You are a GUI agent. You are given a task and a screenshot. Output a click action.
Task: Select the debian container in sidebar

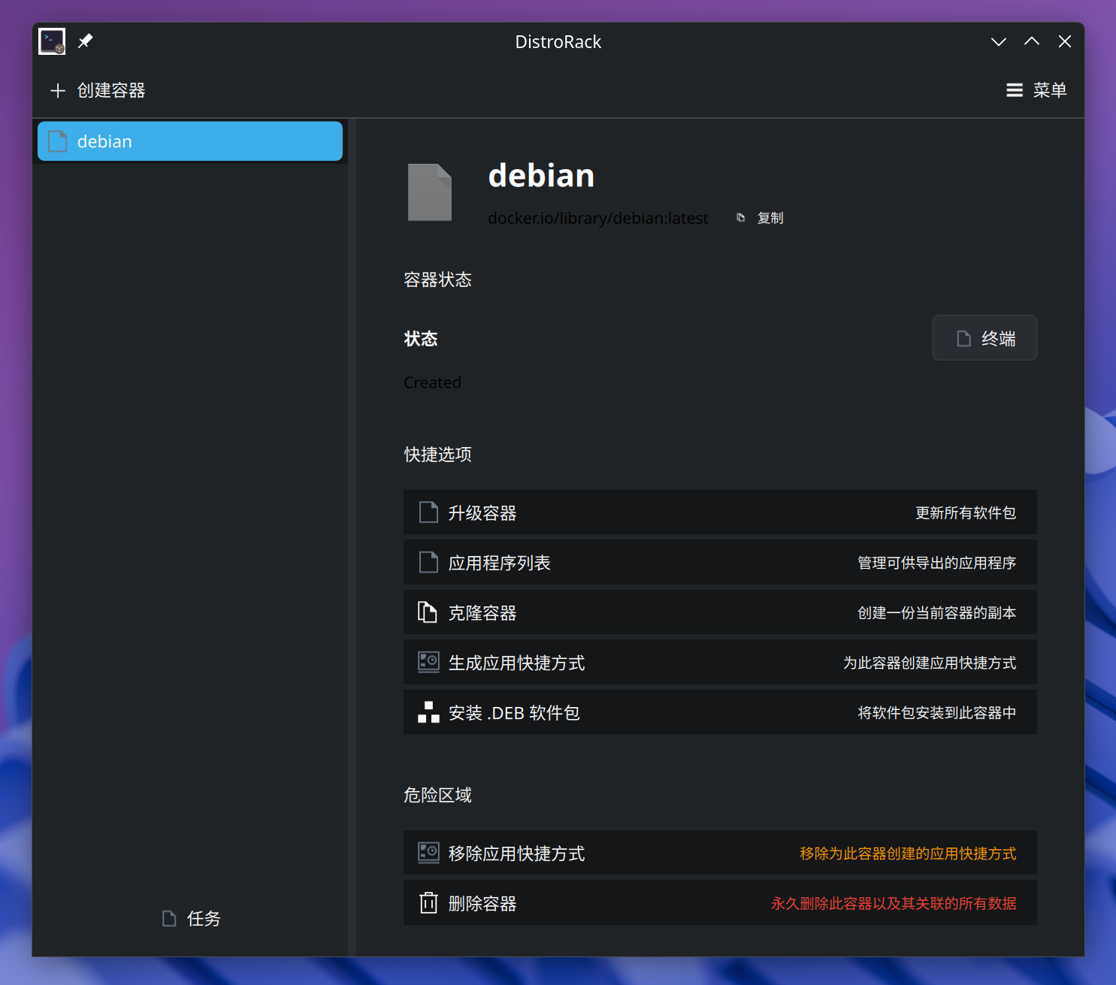tap(190, 141)
